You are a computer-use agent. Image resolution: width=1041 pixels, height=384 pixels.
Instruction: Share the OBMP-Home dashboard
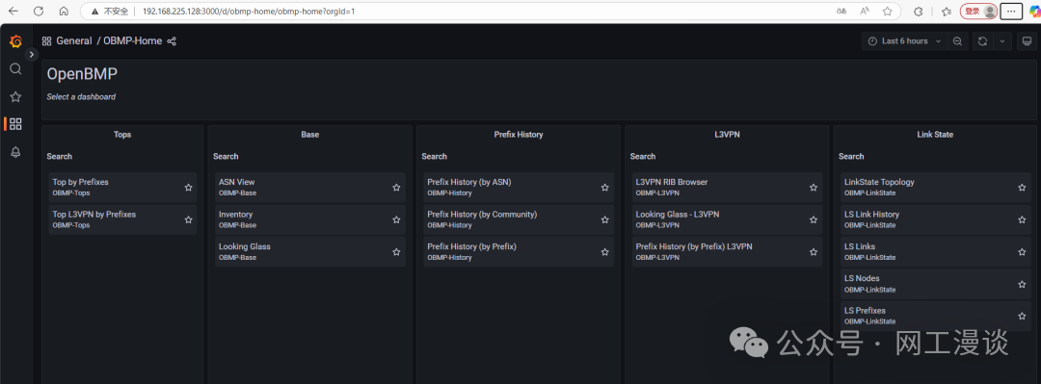[172, 41]
